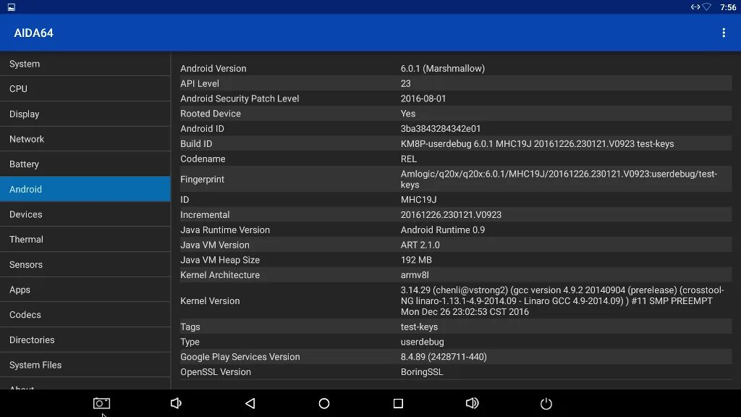Open the Network section

[85, 139]
